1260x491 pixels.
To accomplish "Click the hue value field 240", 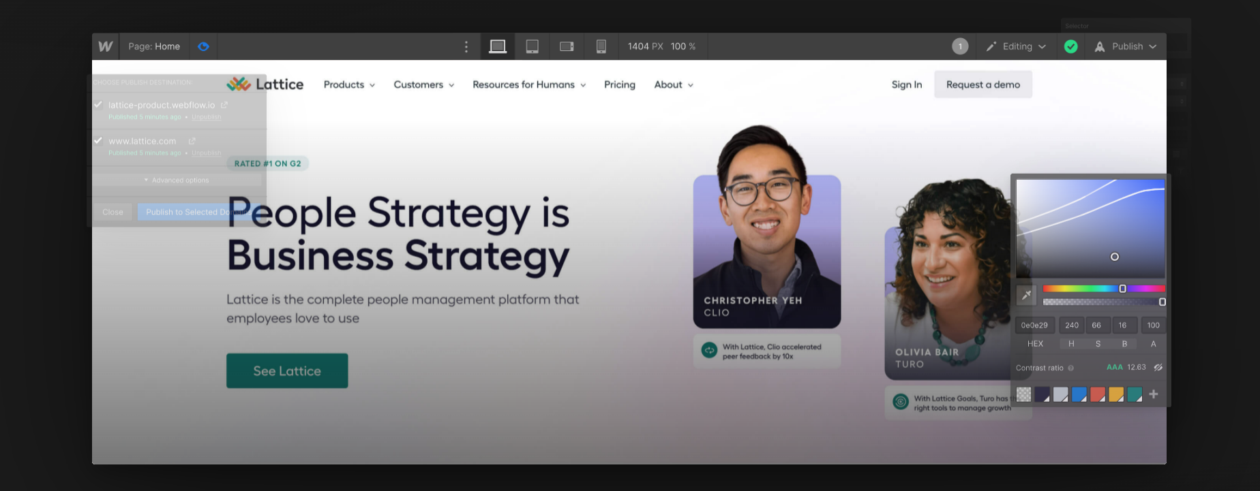I will pos(1071,326).
